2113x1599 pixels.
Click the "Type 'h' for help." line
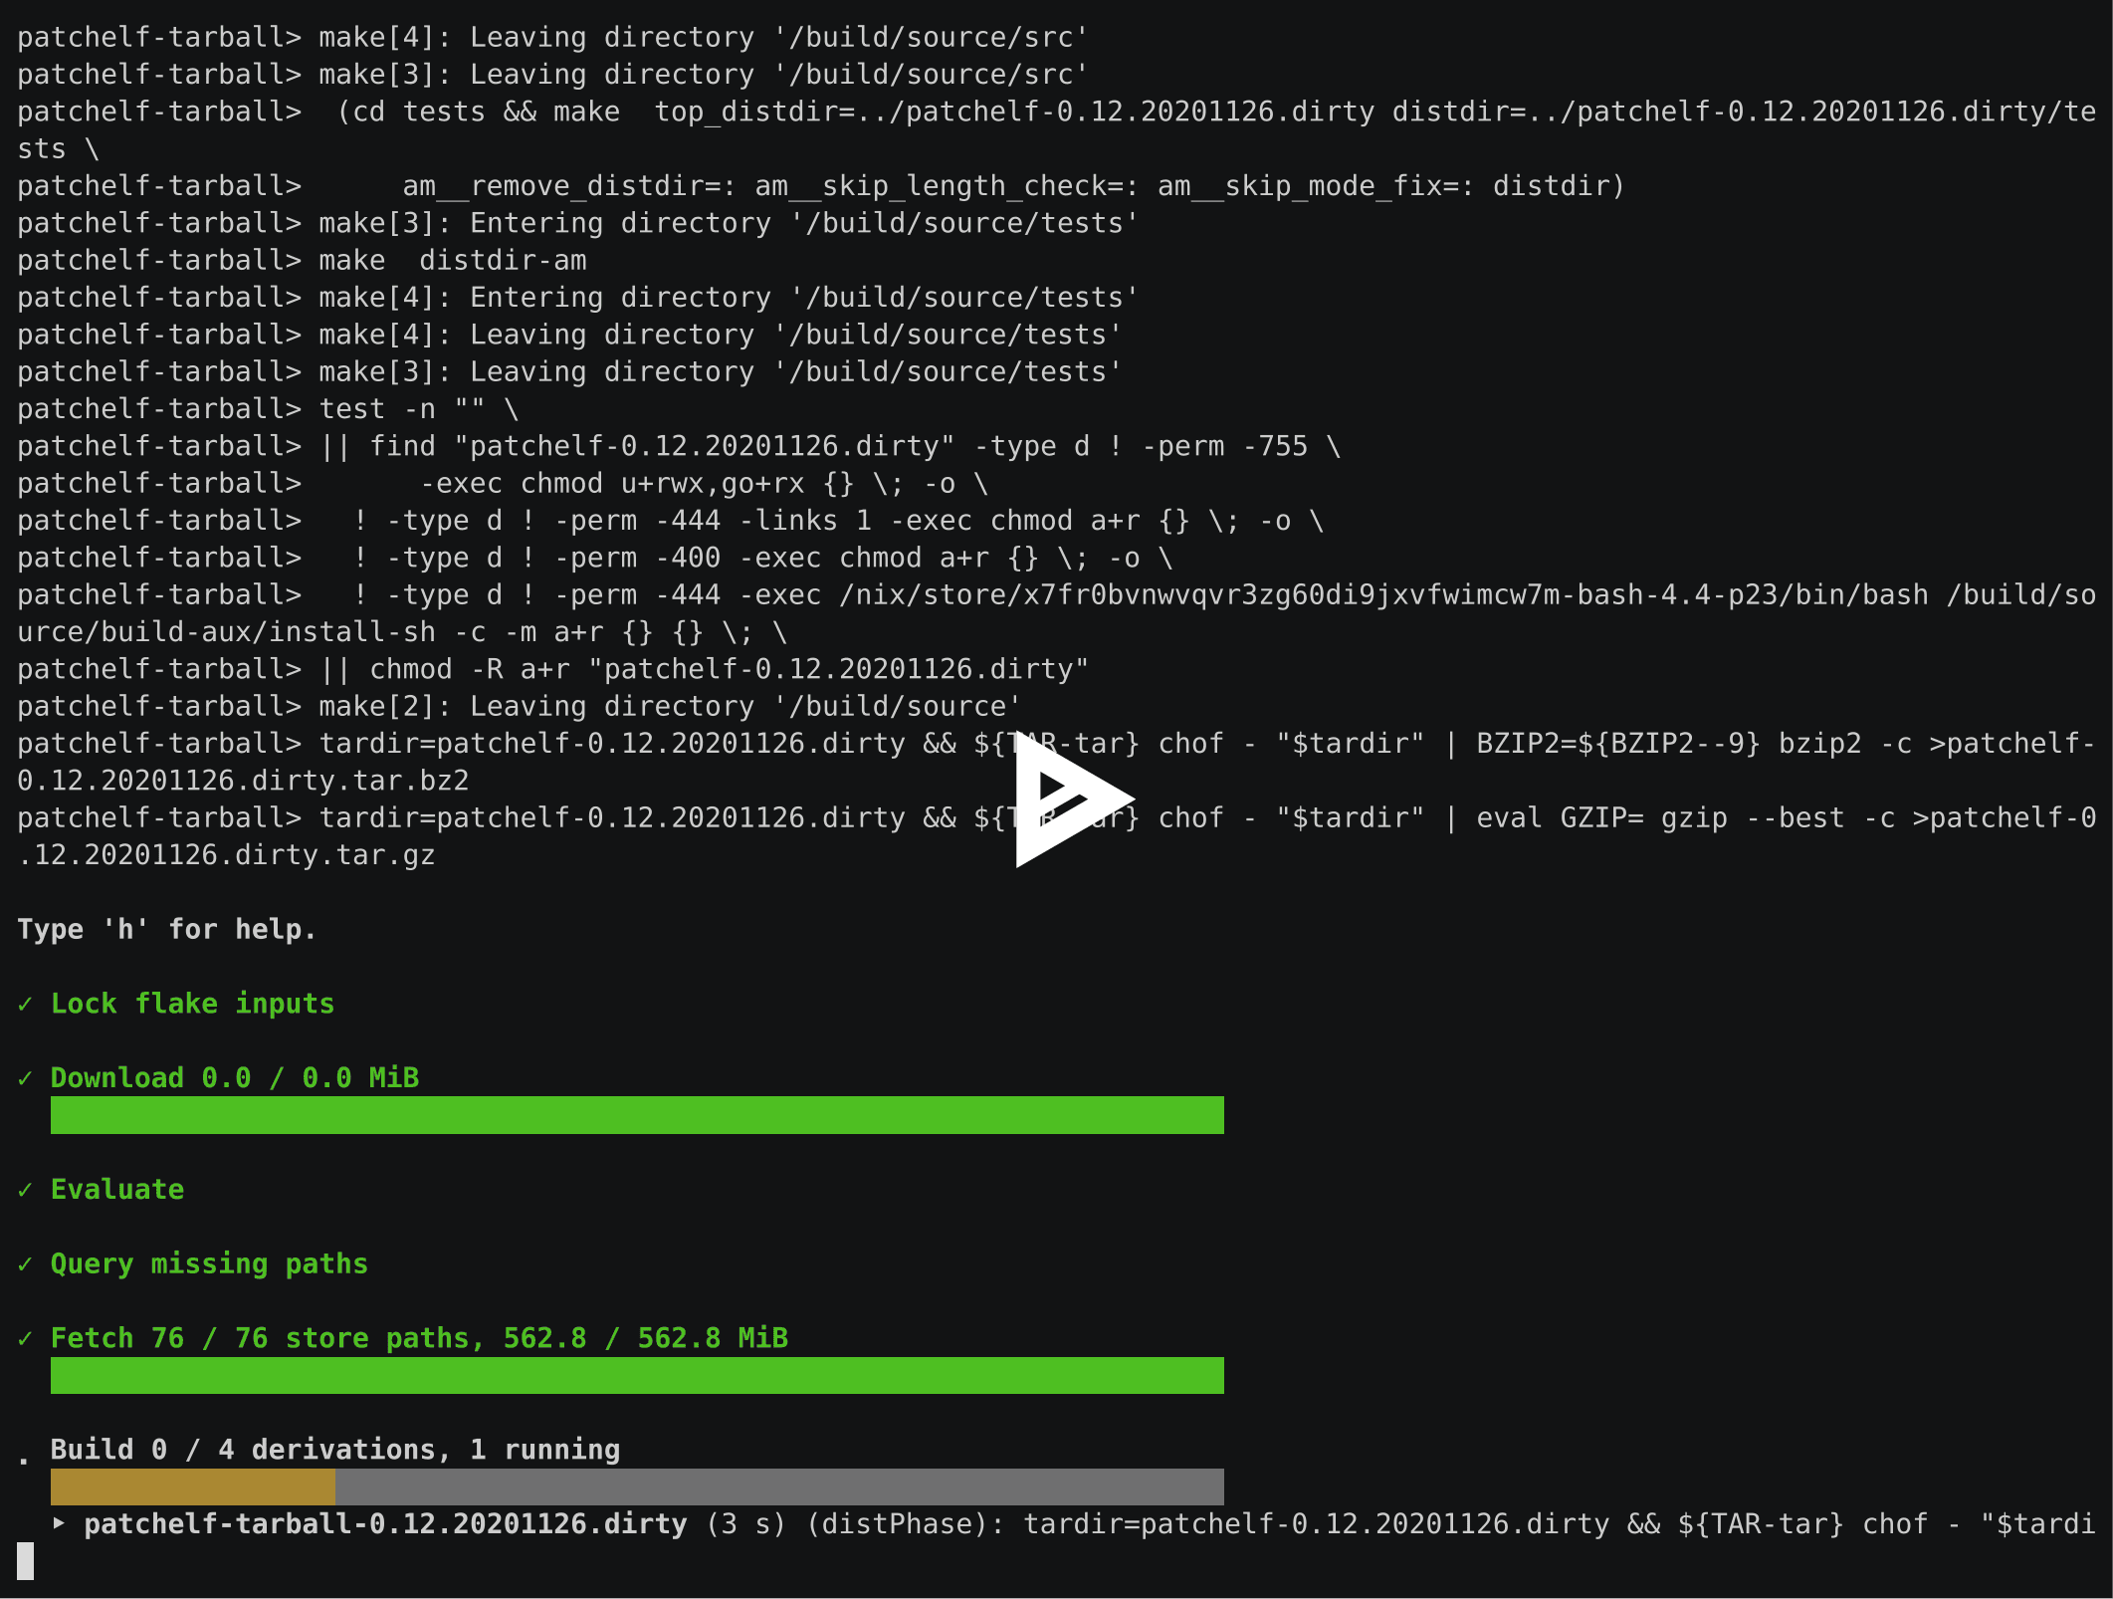(x=167, y=930)
